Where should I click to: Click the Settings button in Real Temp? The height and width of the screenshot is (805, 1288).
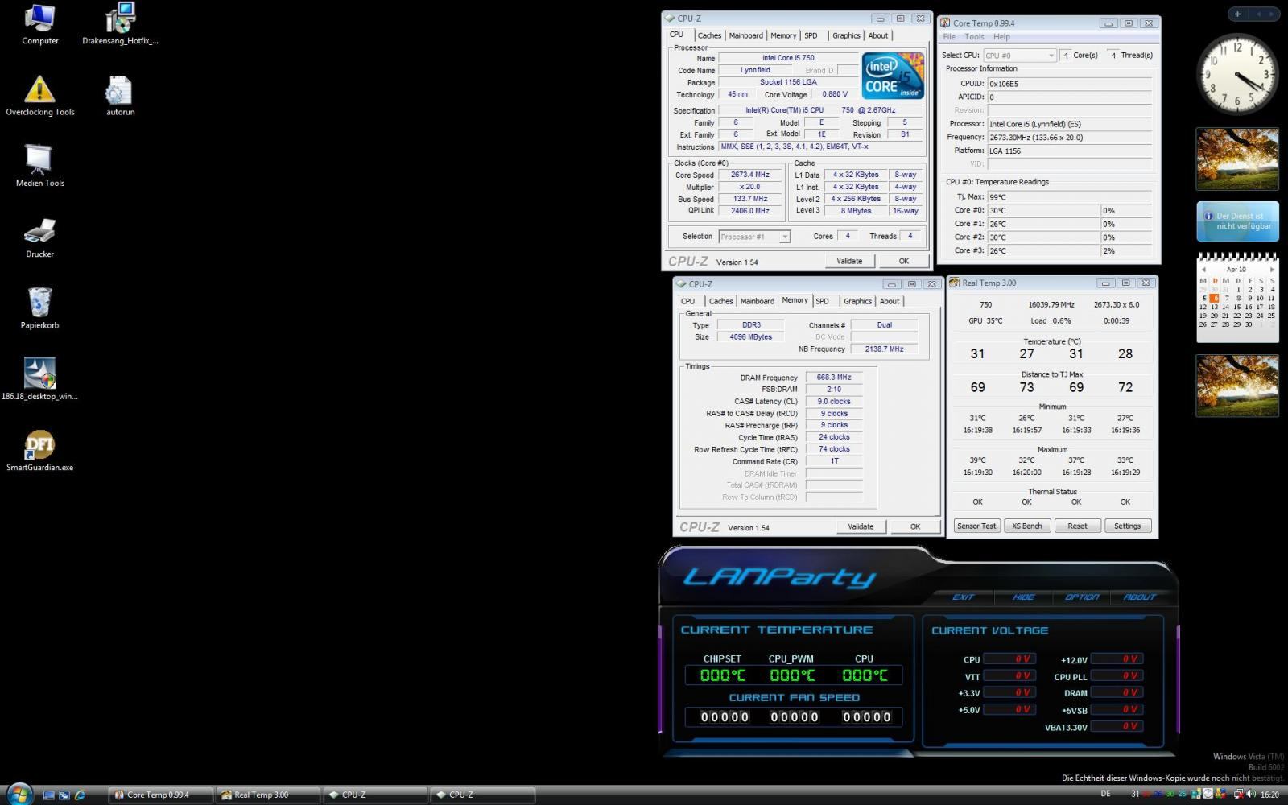1127,526
